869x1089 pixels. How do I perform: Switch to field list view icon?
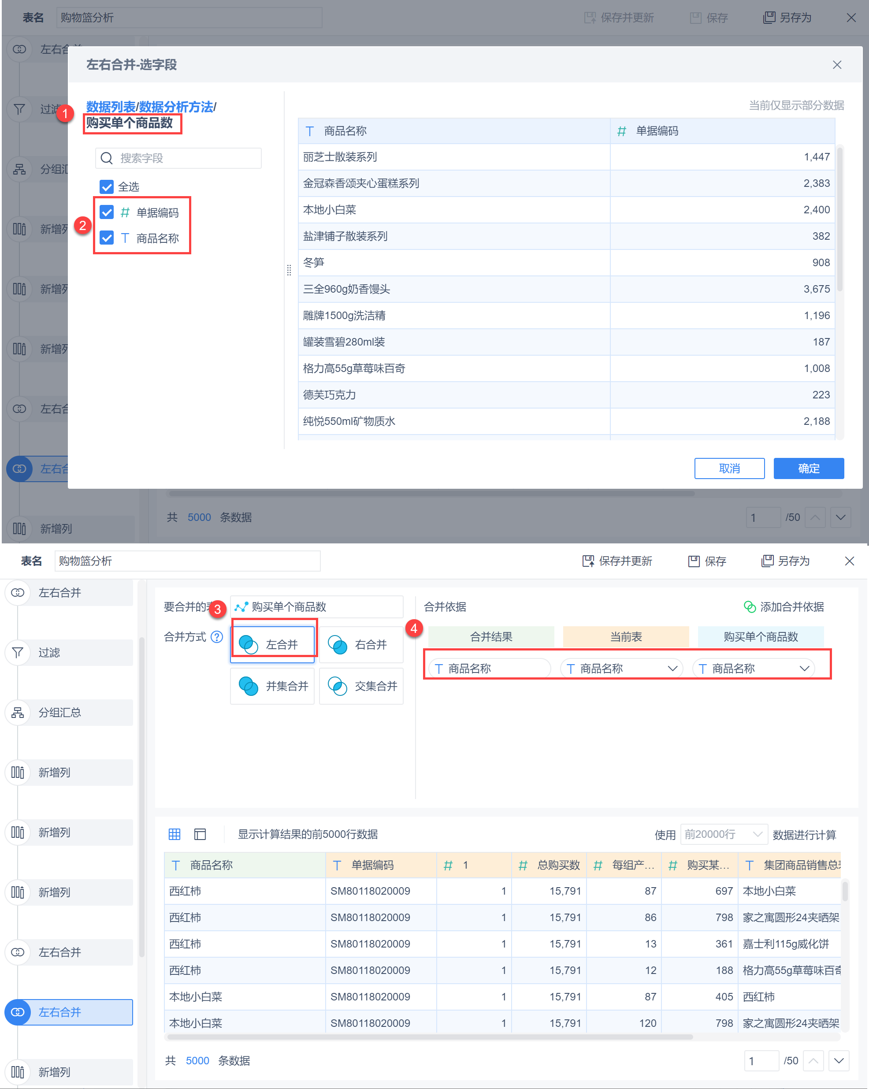[200, 834]
